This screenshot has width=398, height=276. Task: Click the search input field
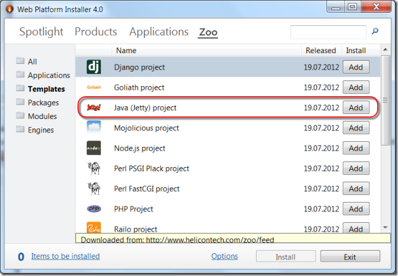(328, 31)
